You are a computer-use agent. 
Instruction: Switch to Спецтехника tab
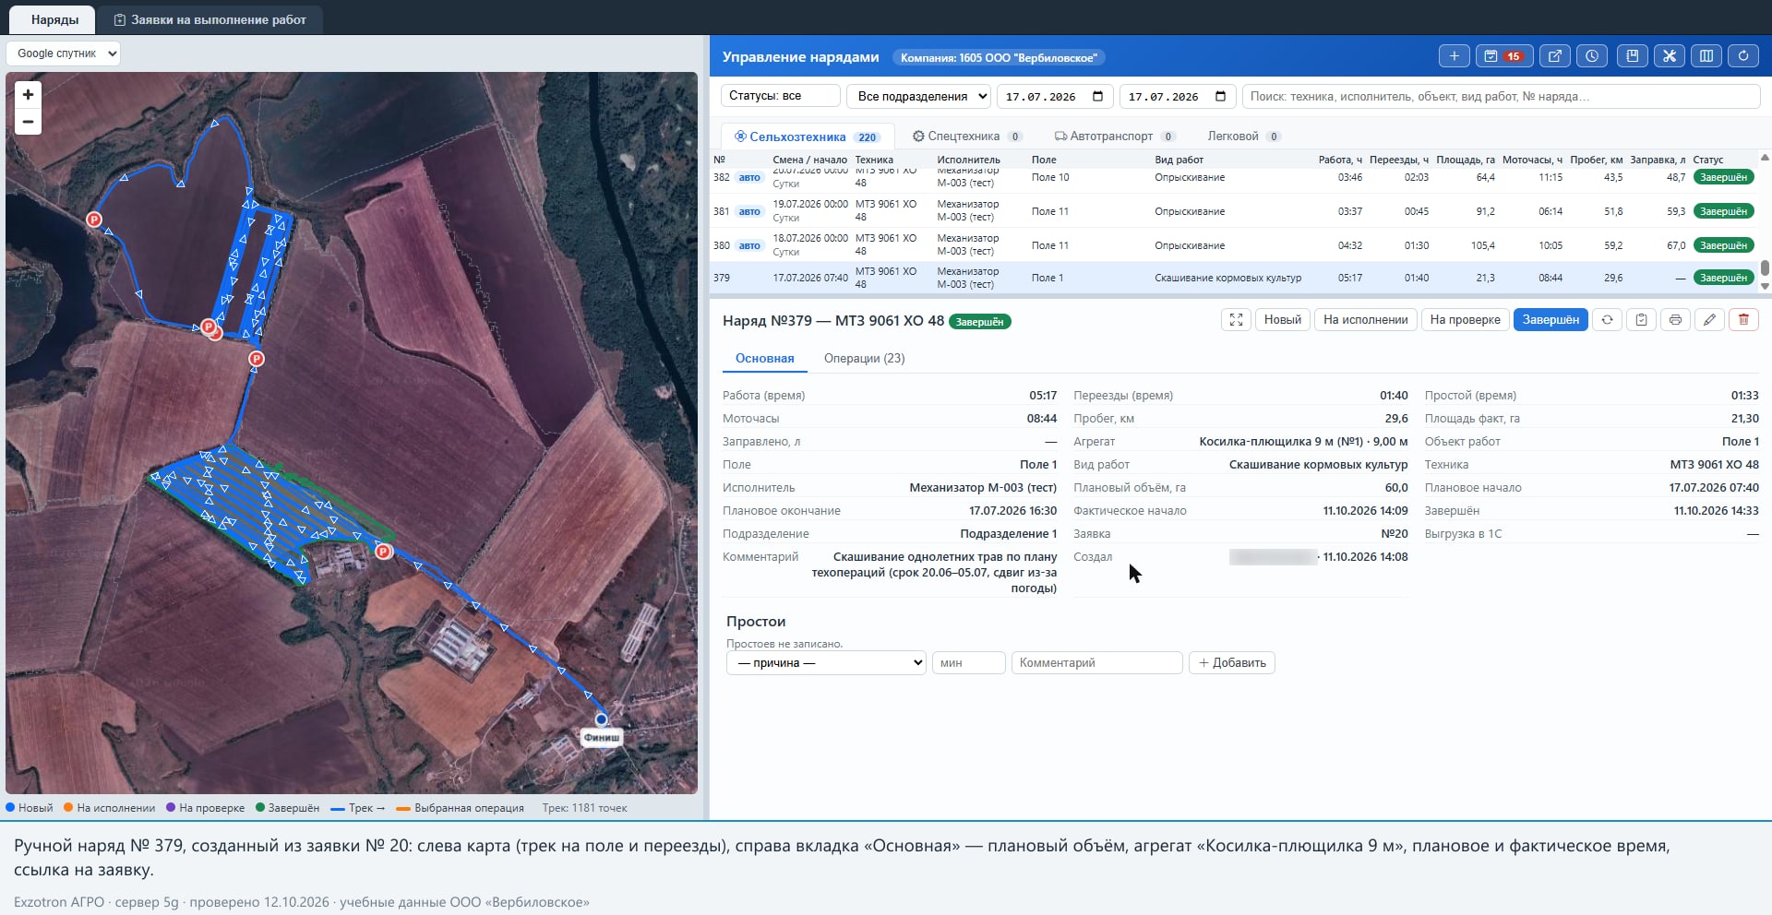pyautogui.click(x=966, y=137)
